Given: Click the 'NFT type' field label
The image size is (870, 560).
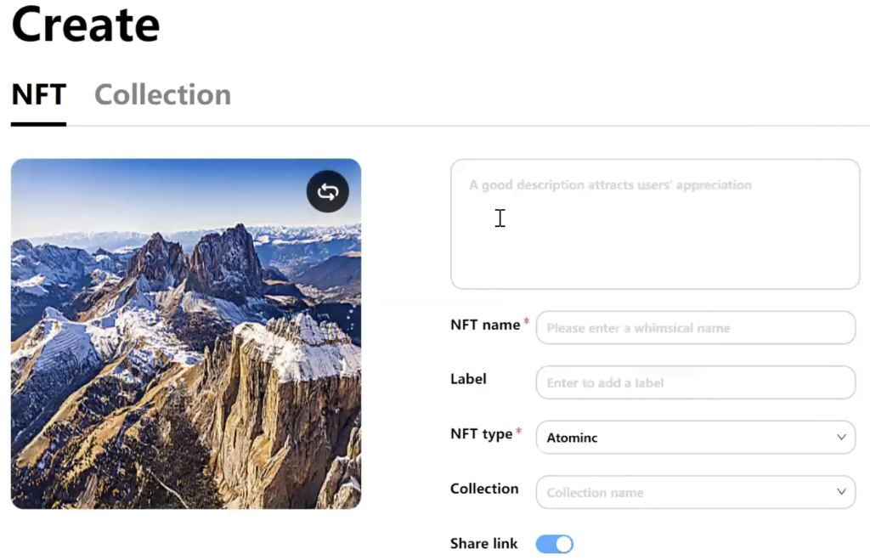Looking at the screenshot, I should pyautogui.click(x=482, y=434).
